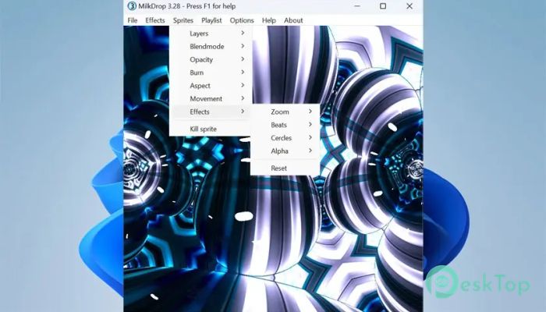Screen dimensions: 546x312
Task: Expand the Alpha effect submenu
Action: click(285, 151)
